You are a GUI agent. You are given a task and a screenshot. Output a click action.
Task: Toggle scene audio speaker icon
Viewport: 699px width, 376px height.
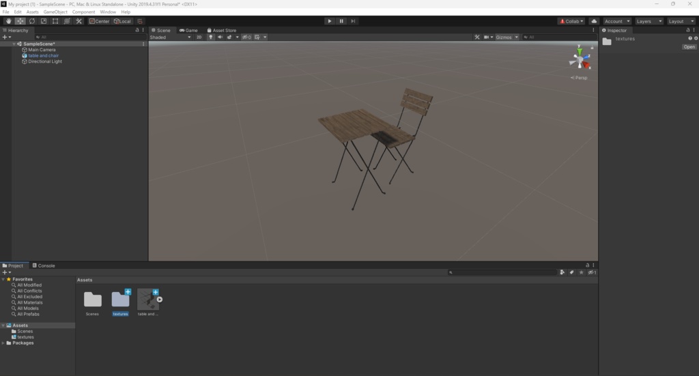[220, 37]
